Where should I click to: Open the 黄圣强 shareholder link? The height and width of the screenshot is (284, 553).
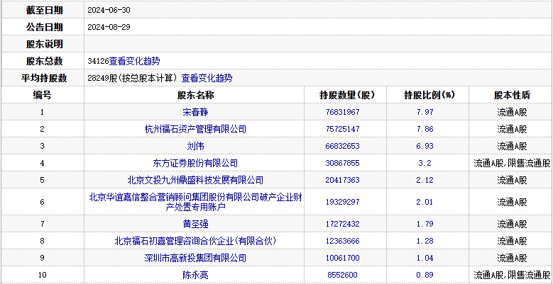195,224
